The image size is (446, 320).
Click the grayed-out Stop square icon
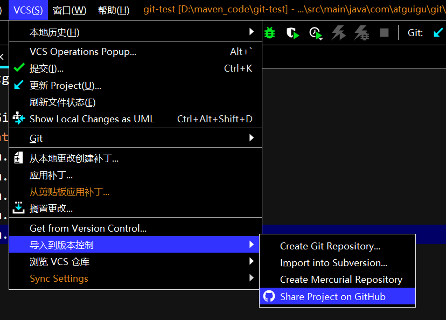[x=384, y=33]
